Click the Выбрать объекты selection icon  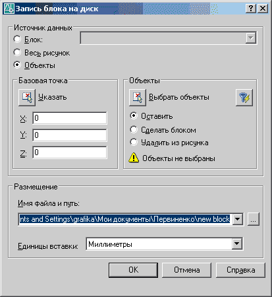click(138, 98)
